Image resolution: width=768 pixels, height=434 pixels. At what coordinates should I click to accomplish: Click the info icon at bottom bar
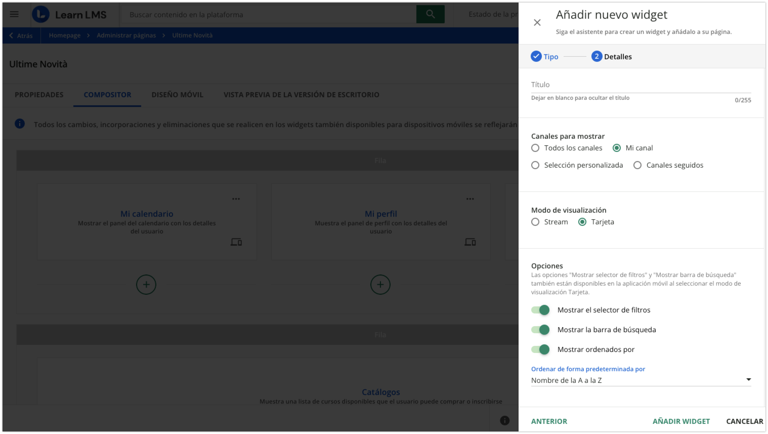pyautogui.click(x=504, y=421)
